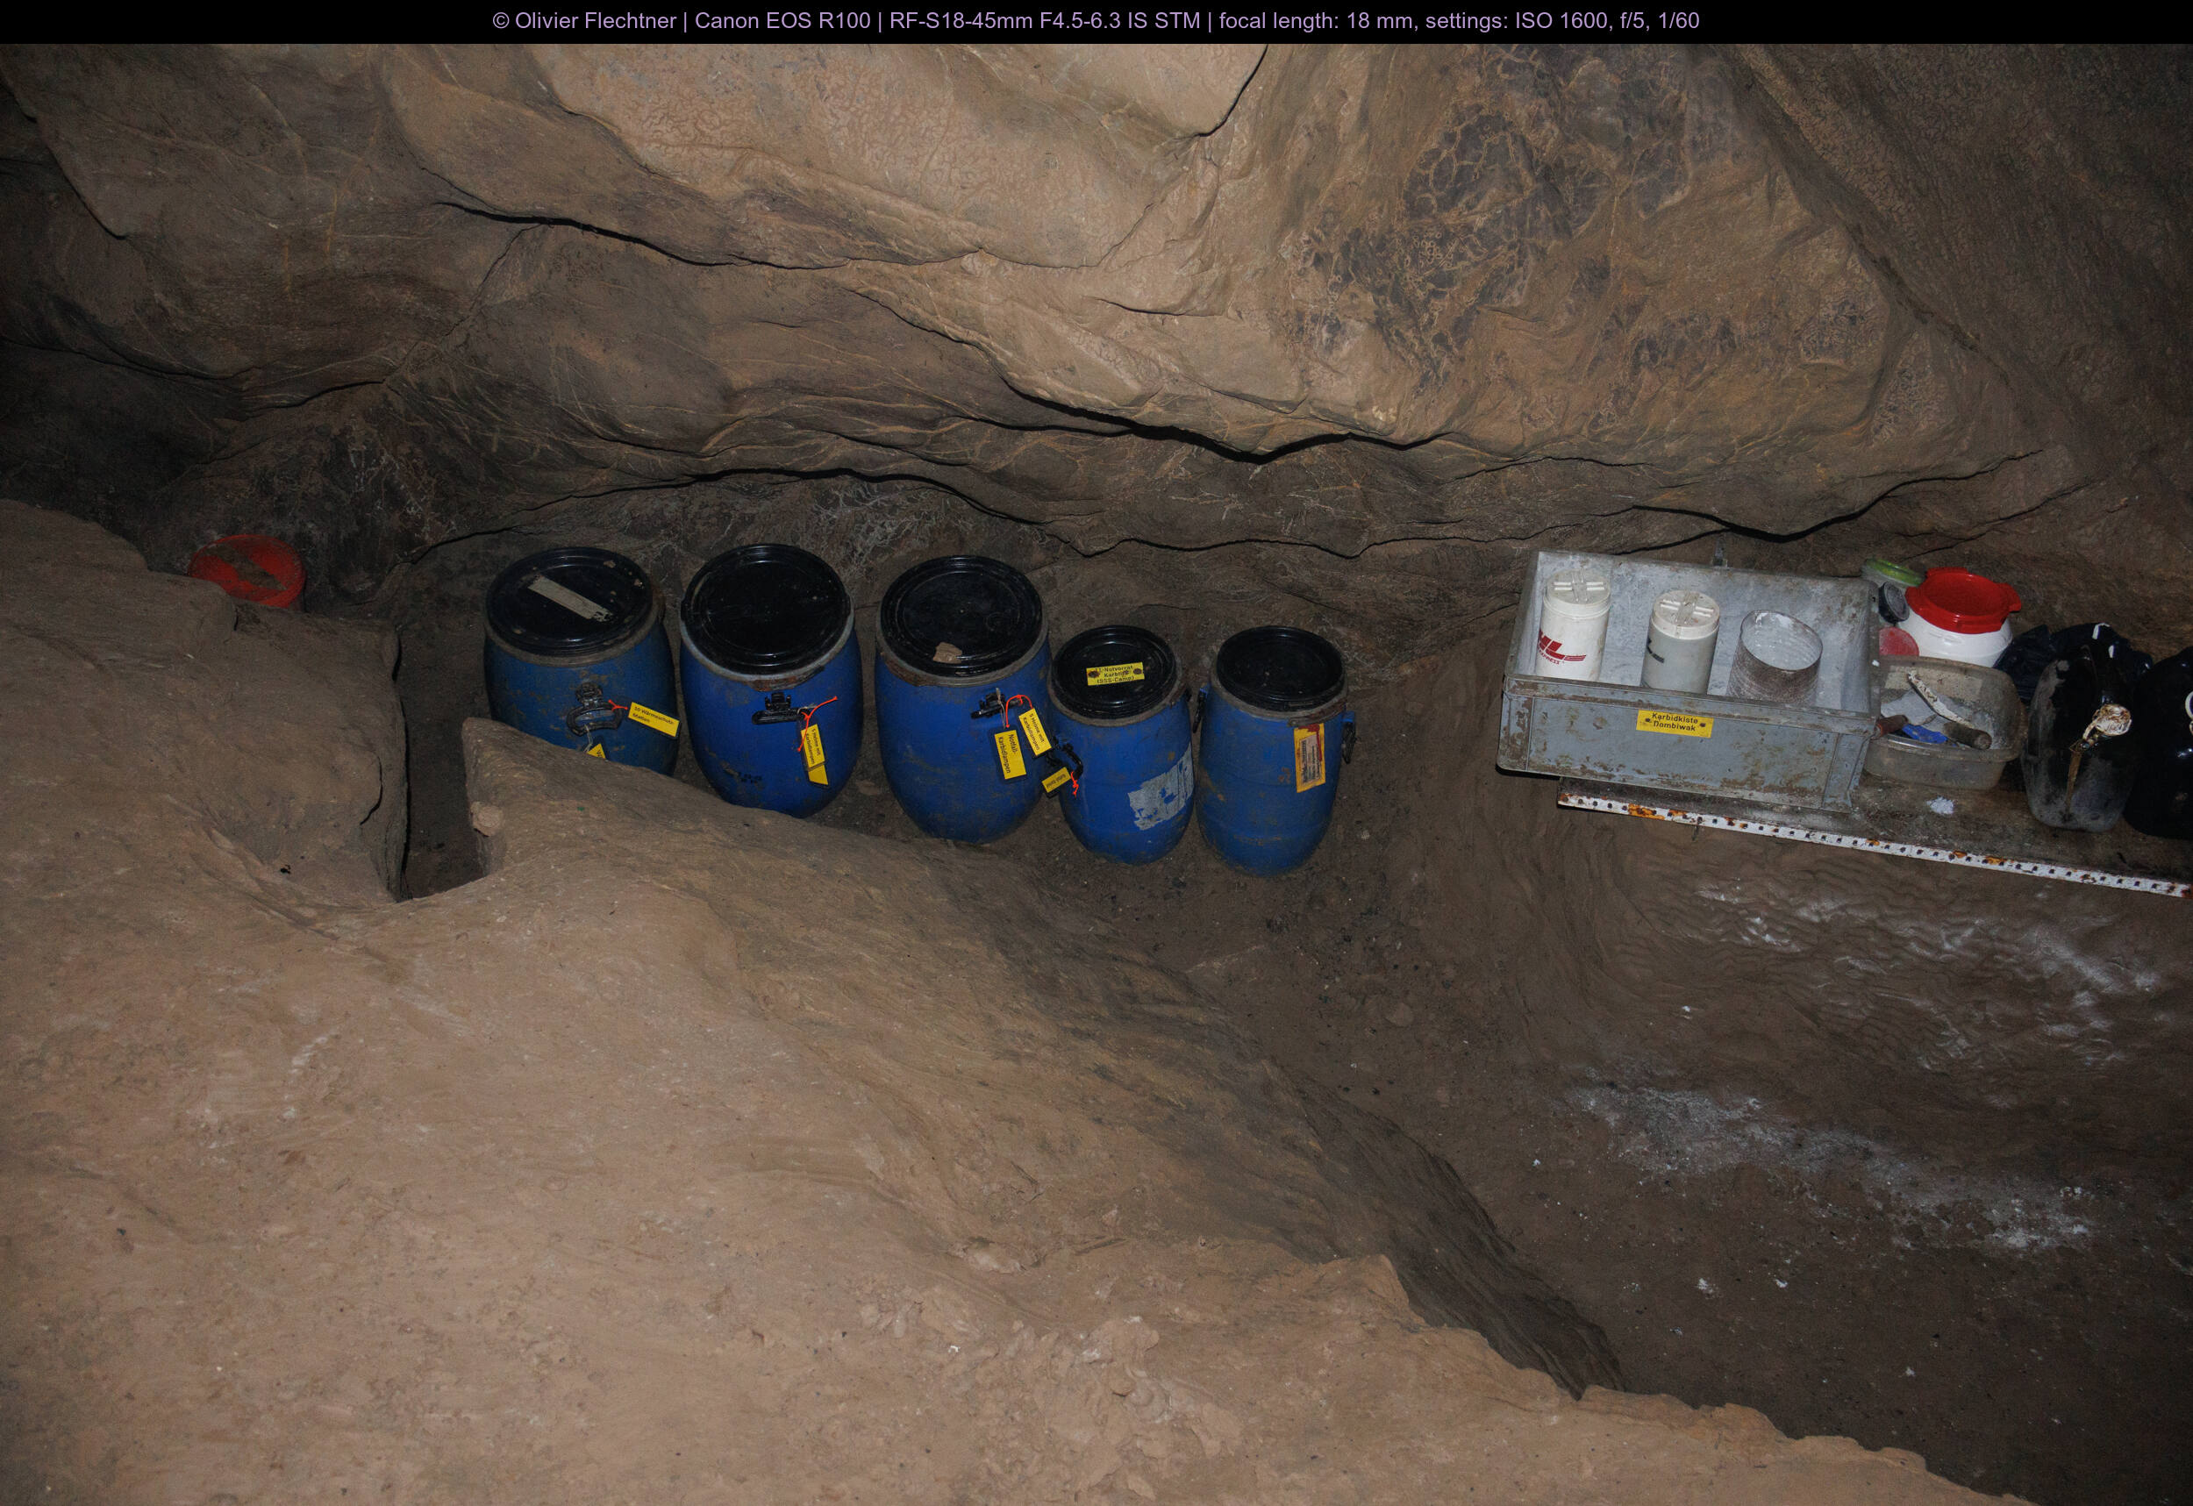2193x1506 pixels.
Task: Click the Olivier Flechtner photo credit caption
Action: (x=1096, y=21)
